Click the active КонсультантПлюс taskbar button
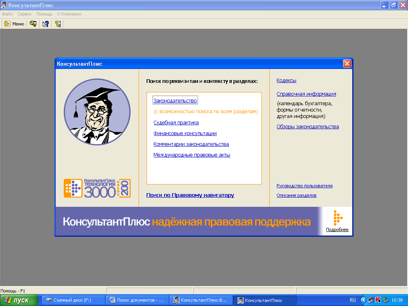Viewport: 408px width, 306px height. click(265, 300)
